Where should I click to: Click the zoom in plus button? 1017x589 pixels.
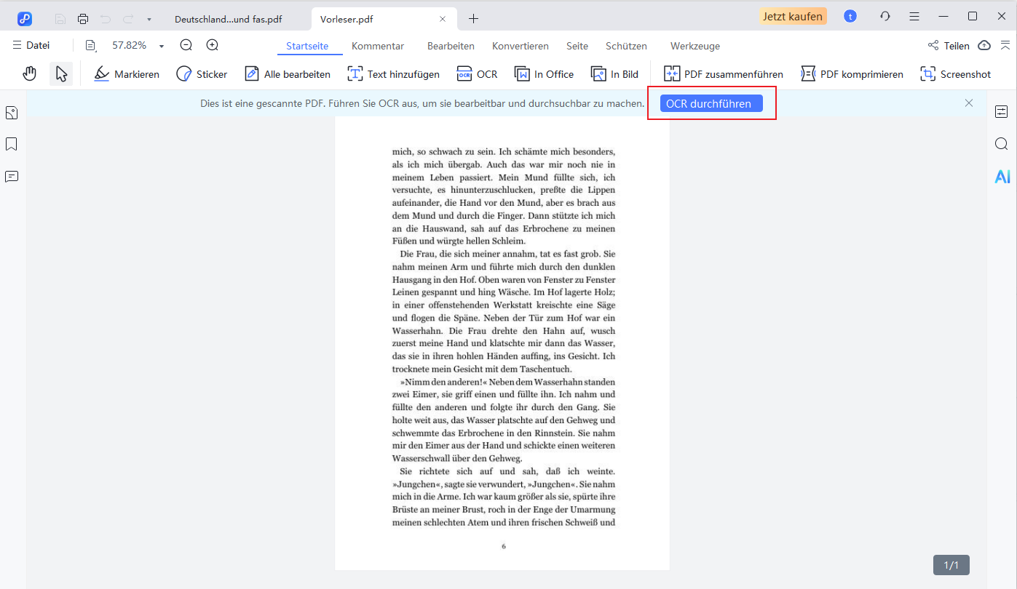[212, 45]
